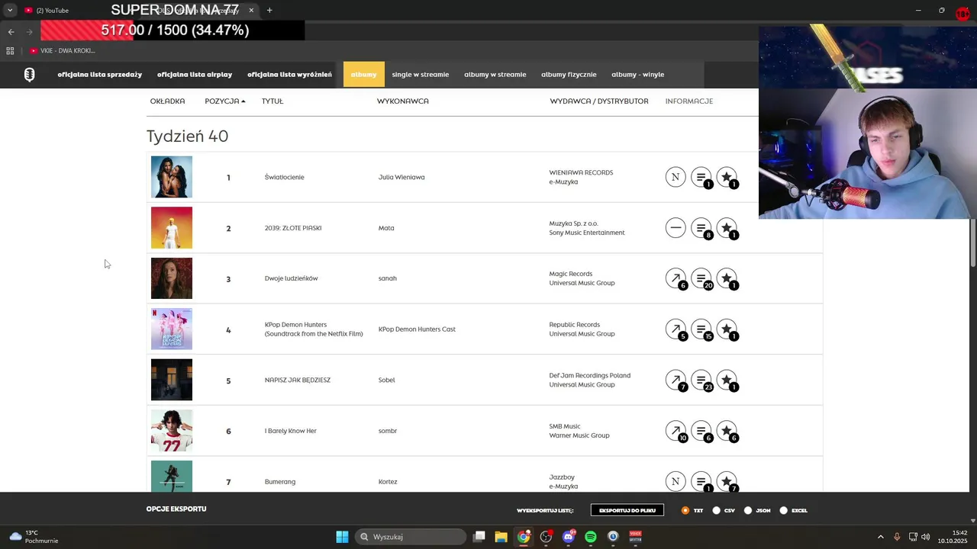Click the peak star icon for Dwoje ludzieńków
The image size is (977, 549).
tap(727, 278)
